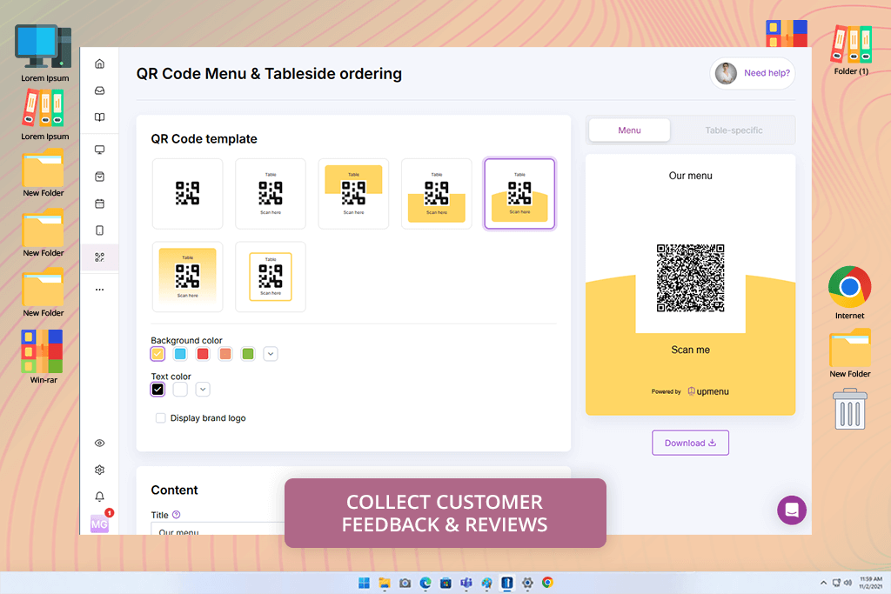This screenshot has height=594, width=891.
Task: Open the settings gear in the app sidebar
Action: click(x=99, y=470)
